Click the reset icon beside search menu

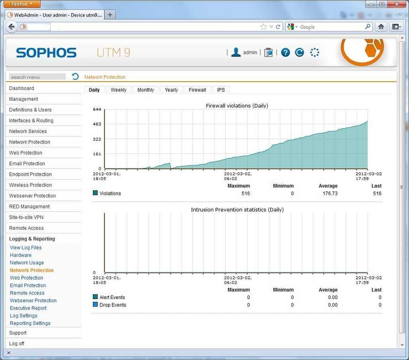(x=76, y=76)
